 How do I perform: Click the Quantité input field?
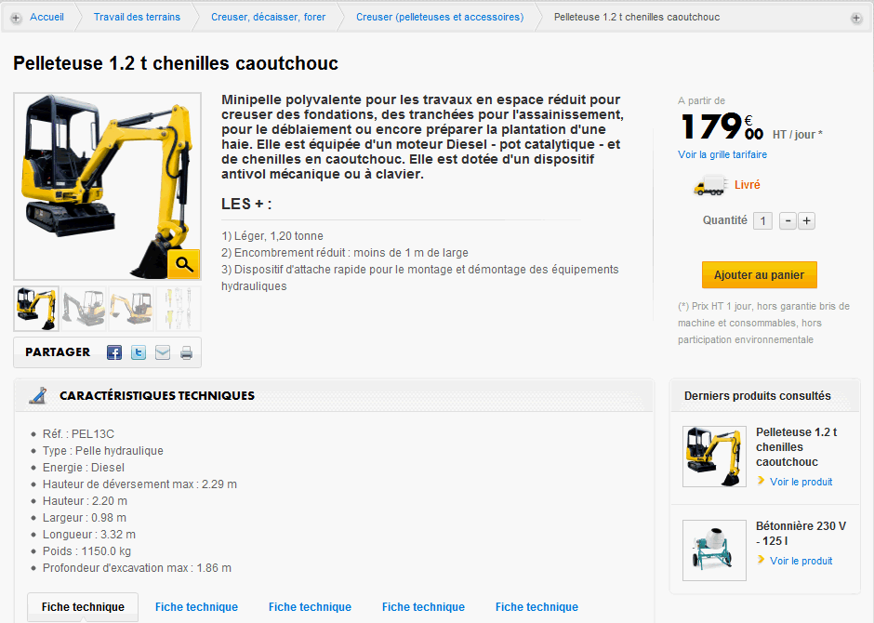click(x=762, y=220)
